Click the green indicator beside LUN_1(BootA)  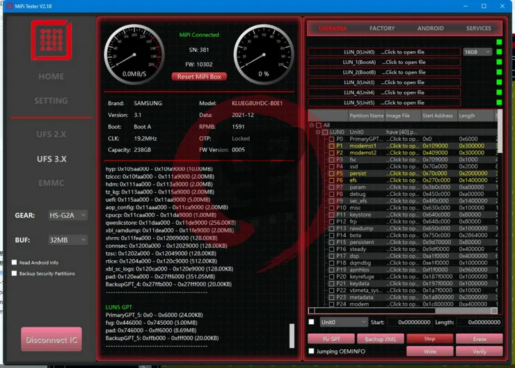[499, 62]
